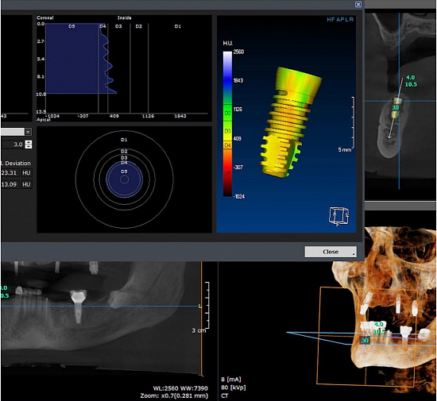This screenshot has width=437, height=401.
Task: Close the bone density dialog with X icon
Action: pos(358,4)
